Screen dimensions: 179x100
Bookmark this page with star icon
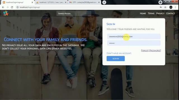point(165,7)
